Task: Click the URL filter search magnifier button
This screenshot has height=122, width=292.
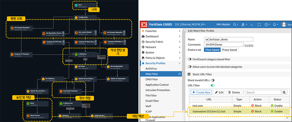Action: tap(284, 92)
